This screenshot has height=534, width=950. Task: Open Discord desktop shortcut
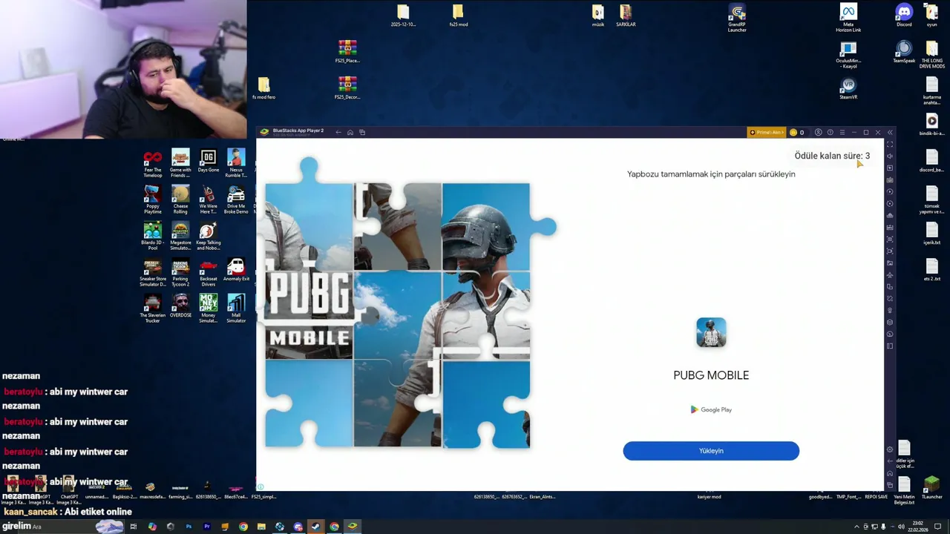pos(904,15)
